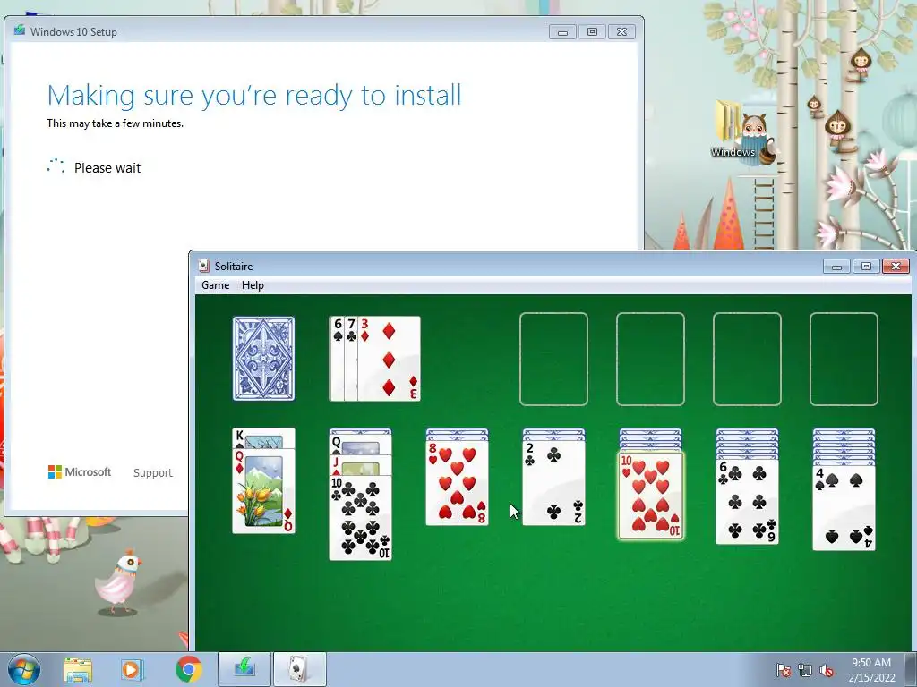
Task: Select the 2 of clubs card
Action: (553, 482)
